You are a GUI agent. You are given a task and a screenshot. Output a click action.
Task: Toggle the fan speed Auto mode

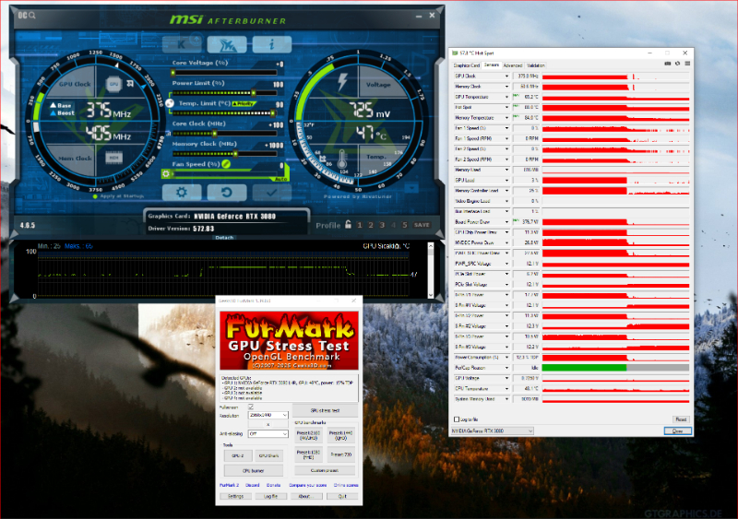tap(280, 180)
